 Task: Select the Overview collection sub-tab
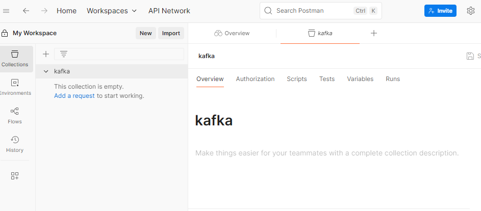point(210,79)
